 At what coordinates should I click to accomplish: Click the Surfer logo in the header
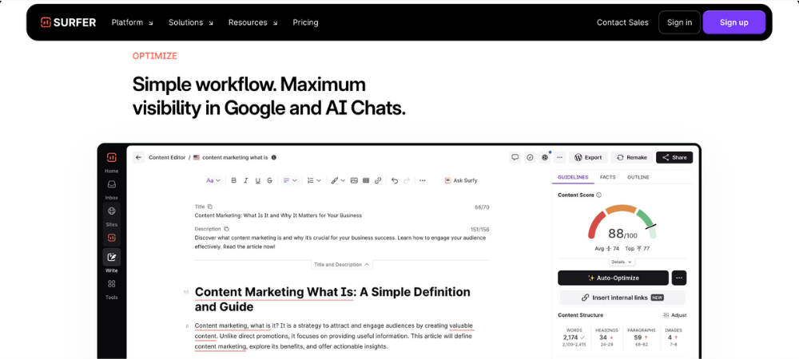pos(68,22)
